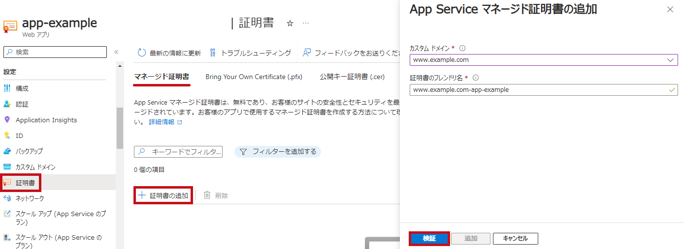
Task: Click the external link icon after 詳細情報
Action: [x=180, y=122]
